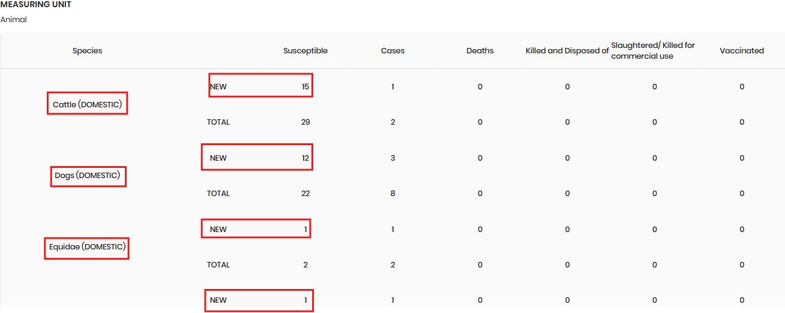Click the MEASURING UNIT heading

(x=36, y=5)
